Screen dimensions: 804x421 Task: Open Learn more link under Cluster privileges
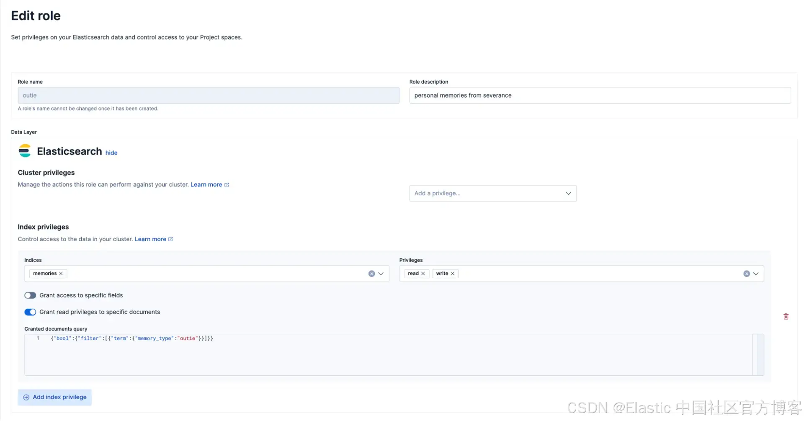click(x=206, y=185)
